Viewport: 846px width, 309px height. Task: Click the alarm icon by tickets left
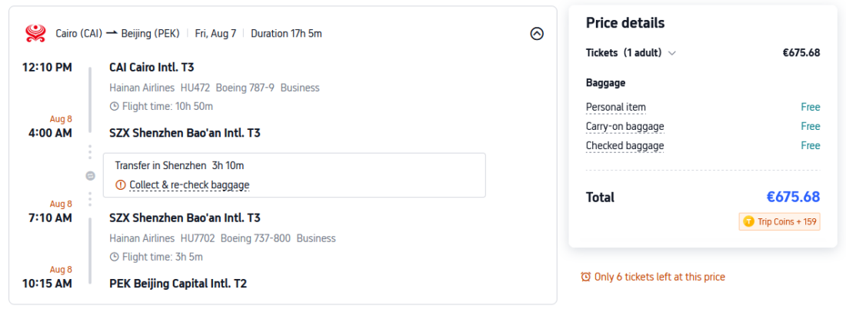tap(586, 277)
